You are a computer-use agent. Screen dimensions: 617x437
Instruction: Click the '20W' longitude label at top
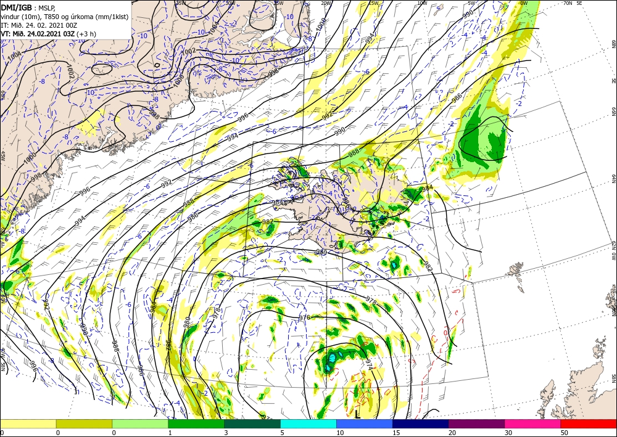tap(326, 2)
